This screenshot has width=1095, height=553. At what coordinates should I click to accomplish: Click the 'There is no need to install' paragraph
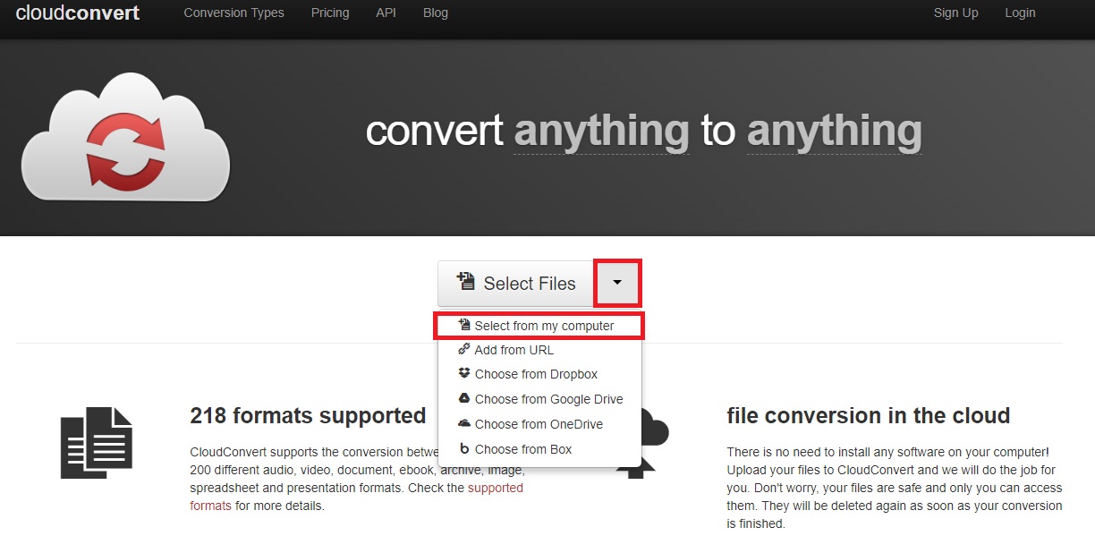[x=895, y=488]
